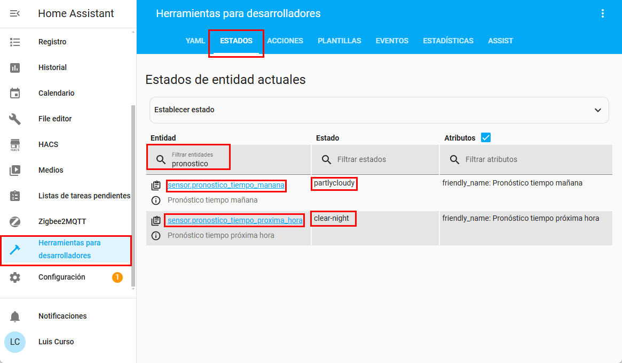Click the Filtrar entidades search field
622x363 pixels.
pyautogui.click(x=229, y=159)
